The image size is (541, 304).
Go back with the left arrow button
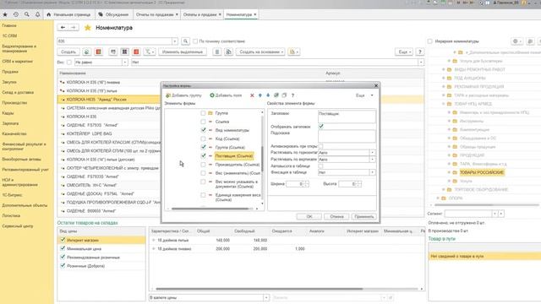(63, 28)
